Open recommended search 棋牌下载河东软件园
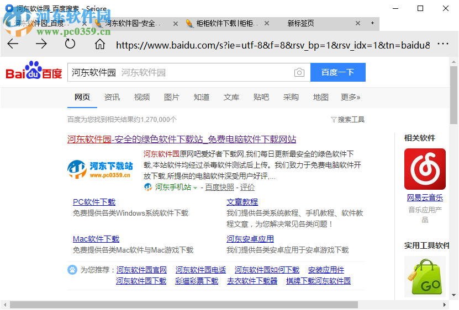459x310 pixels. pyautogui.click(x=318, y=281)
